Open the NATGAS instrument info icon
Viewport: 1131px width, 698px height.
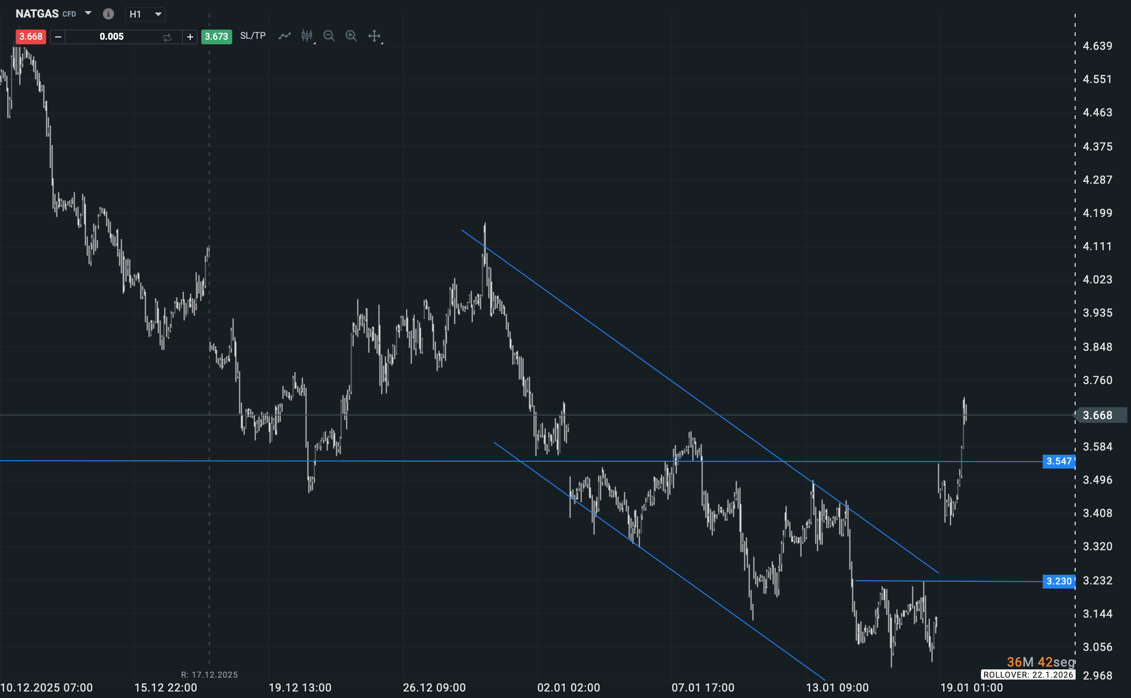(x=108, y=14)
